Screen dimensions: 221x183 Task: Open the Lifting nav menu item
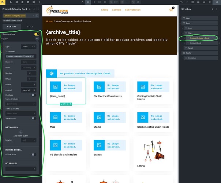click(x=105, y=10)
